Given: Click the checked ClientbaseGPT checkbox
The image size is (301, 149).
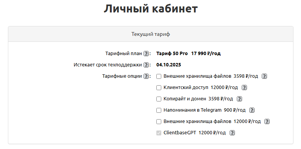Looking at the screenshot, I should 159,133.
